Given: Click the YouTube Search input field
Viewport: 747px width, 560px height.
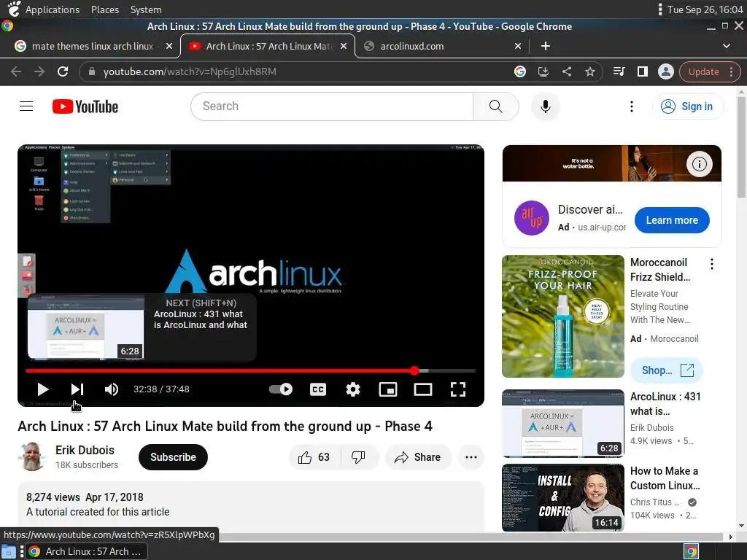Looking at the screenshot, I should click(332, 106).
